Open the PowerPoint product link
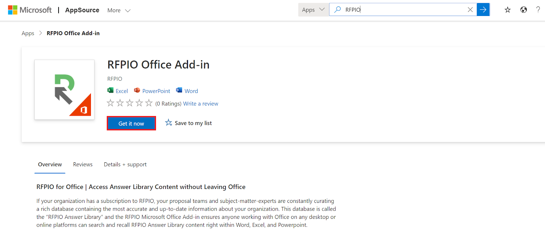545x241 pixels. (156, 91)
